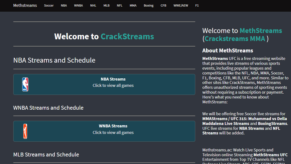Image resolution: width=291 pixels, height=164 pixels.
Task: Click the MLB Streams and Schedule heading
Action: pyautogui.click(x=46, y=155)
